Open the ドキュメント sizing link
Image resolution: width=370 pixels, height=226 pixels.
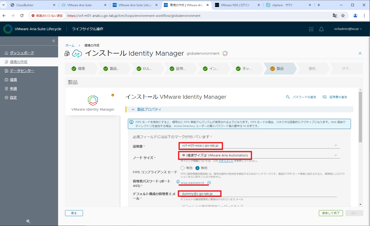226,161
